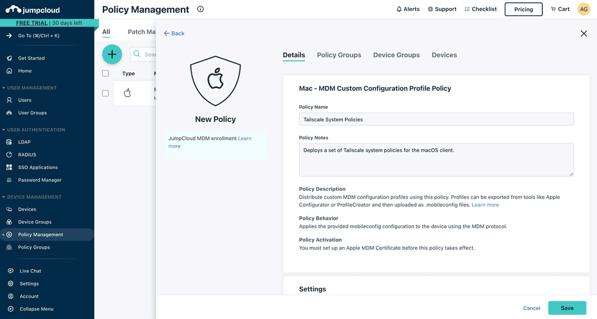Image resolution: width=597 pixels, height=319 pixels.
Task: Click inside the Policy Name input field
Action: [436, 119]
